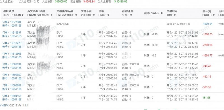
Task: Open order 11809834 link
Action: [16, 64]
